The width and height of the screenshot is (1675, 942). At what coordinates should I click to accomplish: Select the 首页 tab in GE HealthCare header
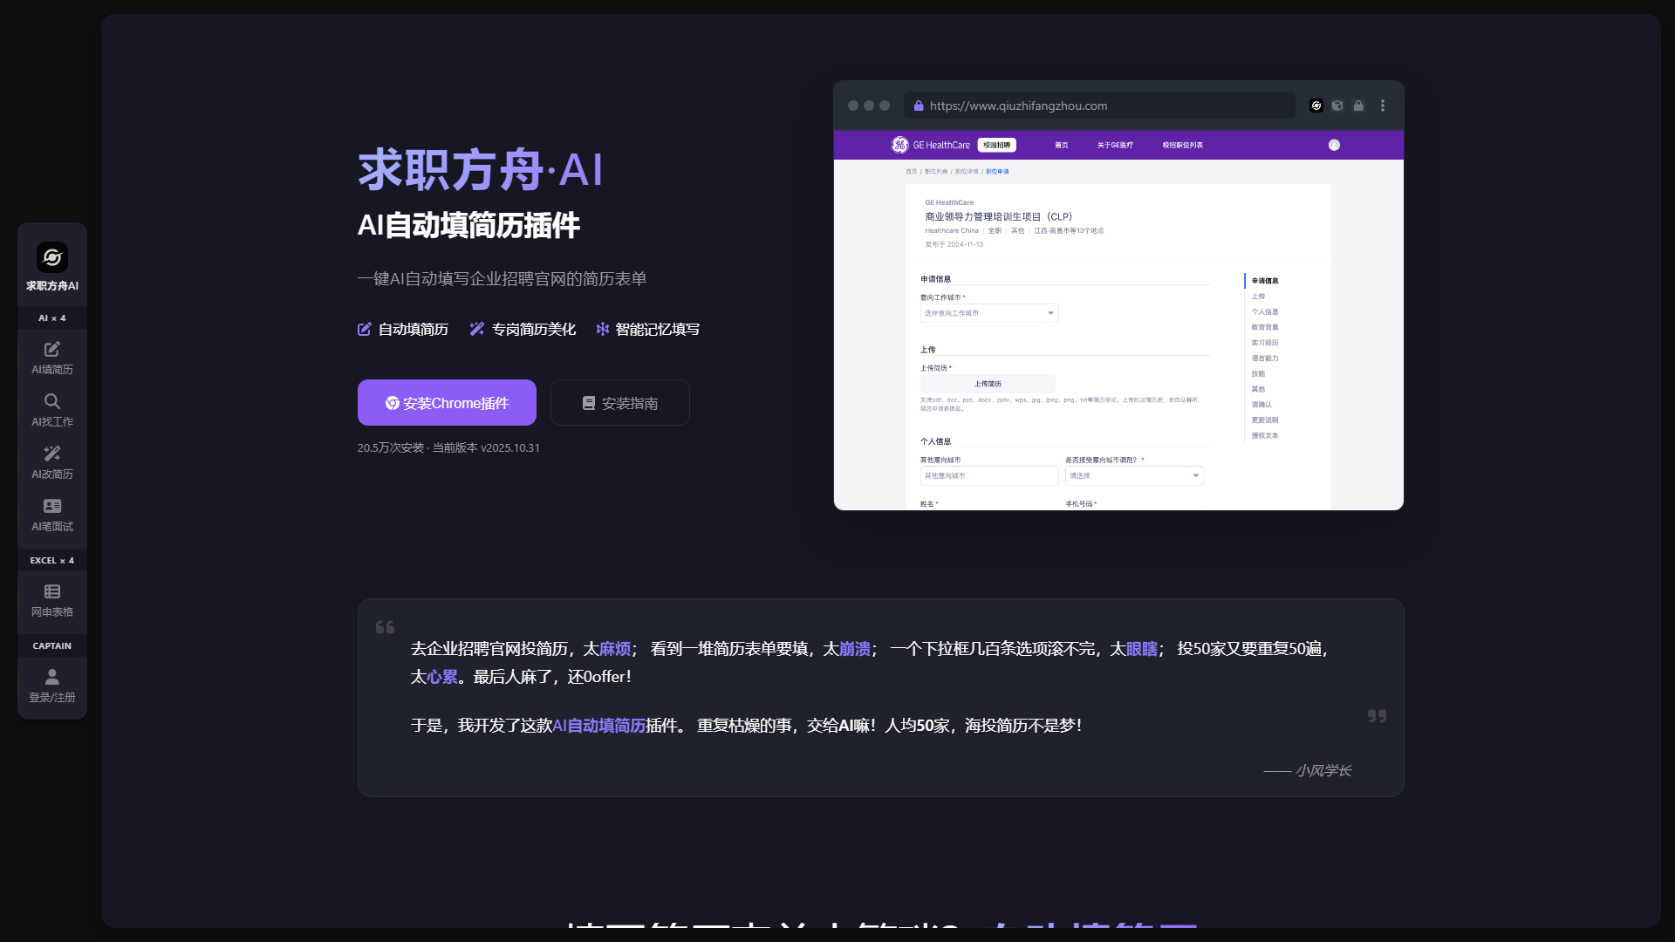(1062, 146)
